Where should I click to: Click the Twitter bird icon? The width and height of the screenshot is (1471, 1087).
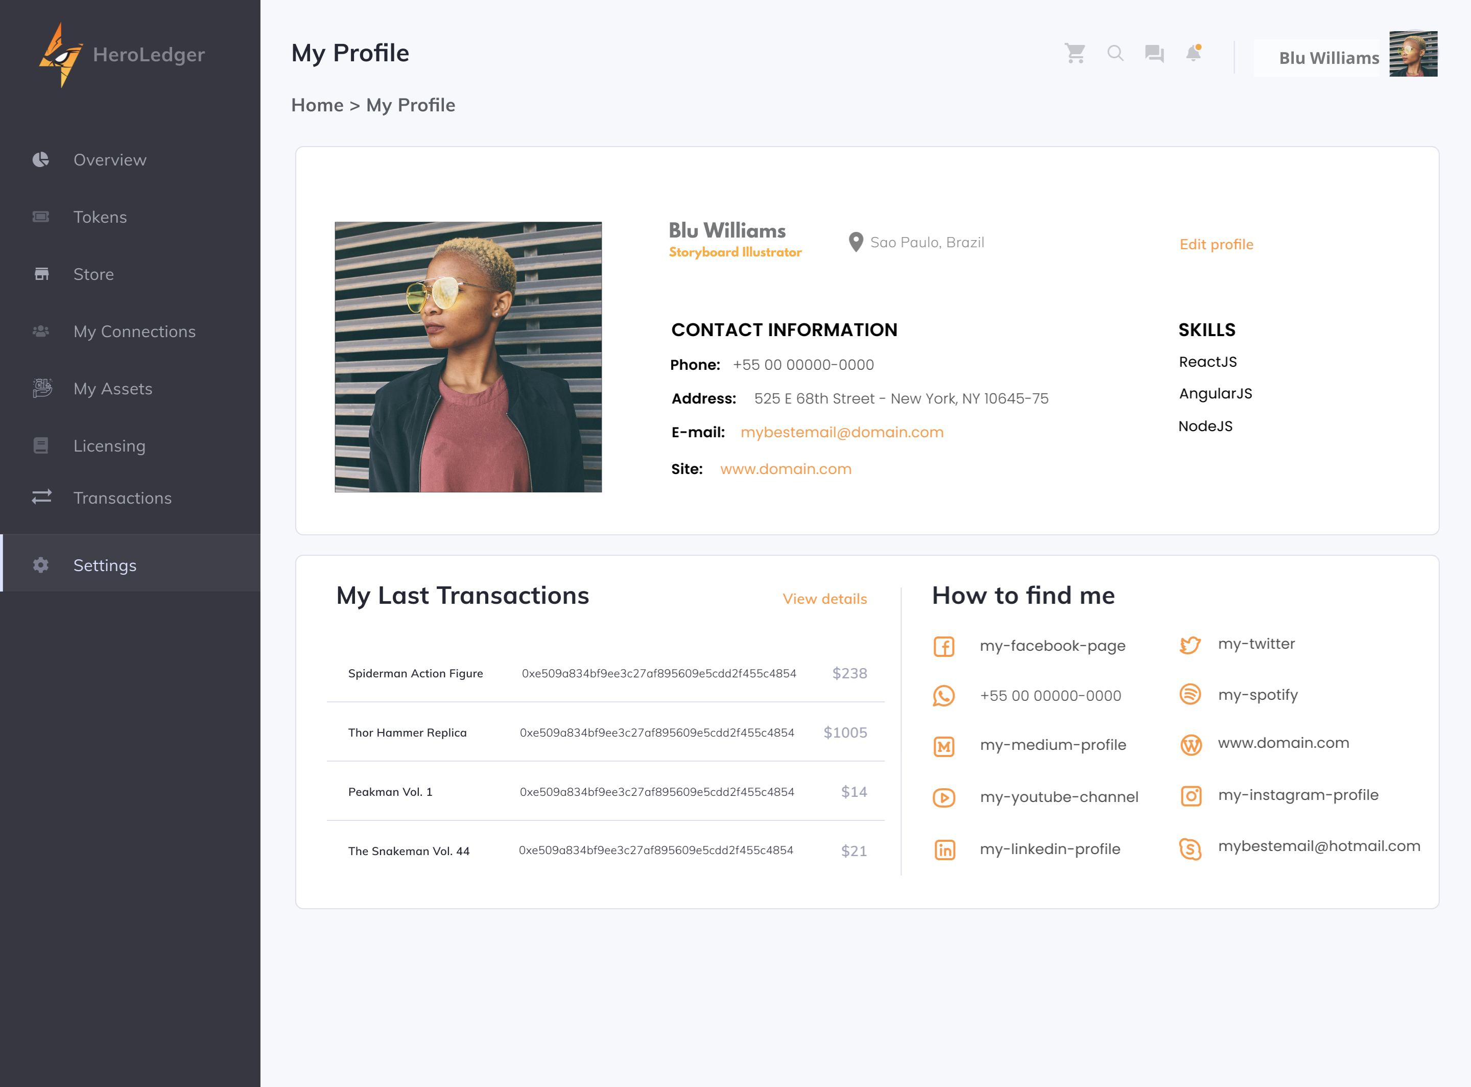point(1190,645)
